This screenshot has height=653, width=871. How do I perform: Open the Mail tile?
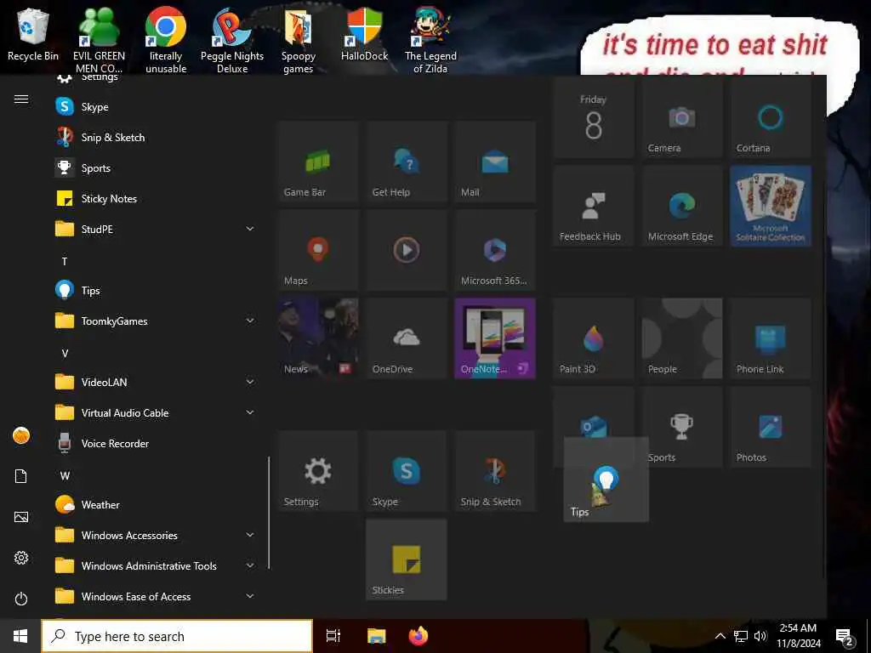click(495, 162)
